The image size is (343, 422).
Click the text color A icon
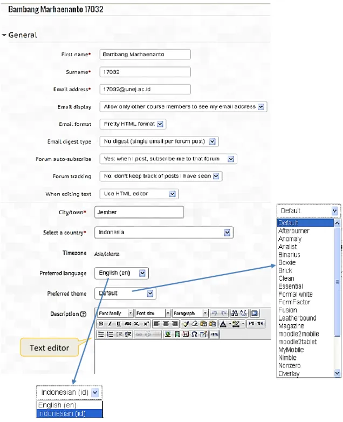(223, 324)
